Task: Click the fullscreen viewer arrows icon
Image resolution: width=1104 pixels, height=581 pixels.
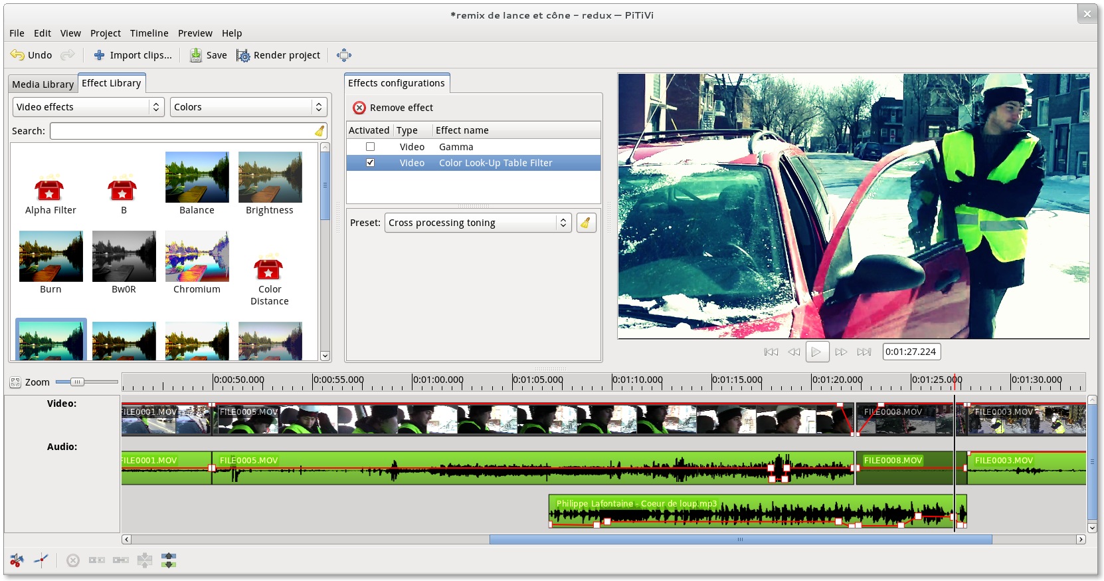Action: [343, 55]
